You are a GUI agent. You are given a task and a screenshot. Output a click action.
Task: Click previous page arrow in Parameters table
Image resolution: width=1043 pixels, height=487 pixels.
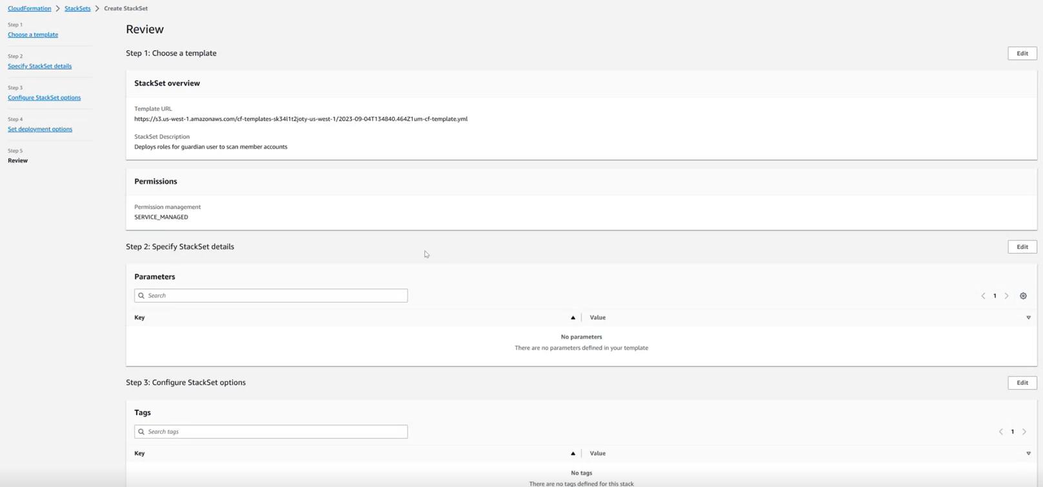pos(983,296)
